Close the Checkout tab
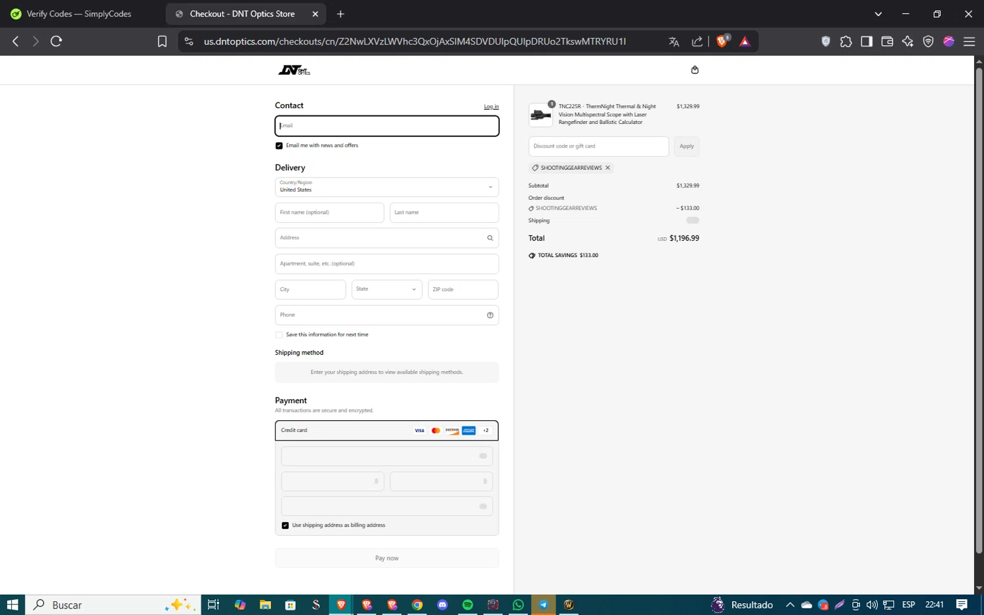 coord(315,14)
